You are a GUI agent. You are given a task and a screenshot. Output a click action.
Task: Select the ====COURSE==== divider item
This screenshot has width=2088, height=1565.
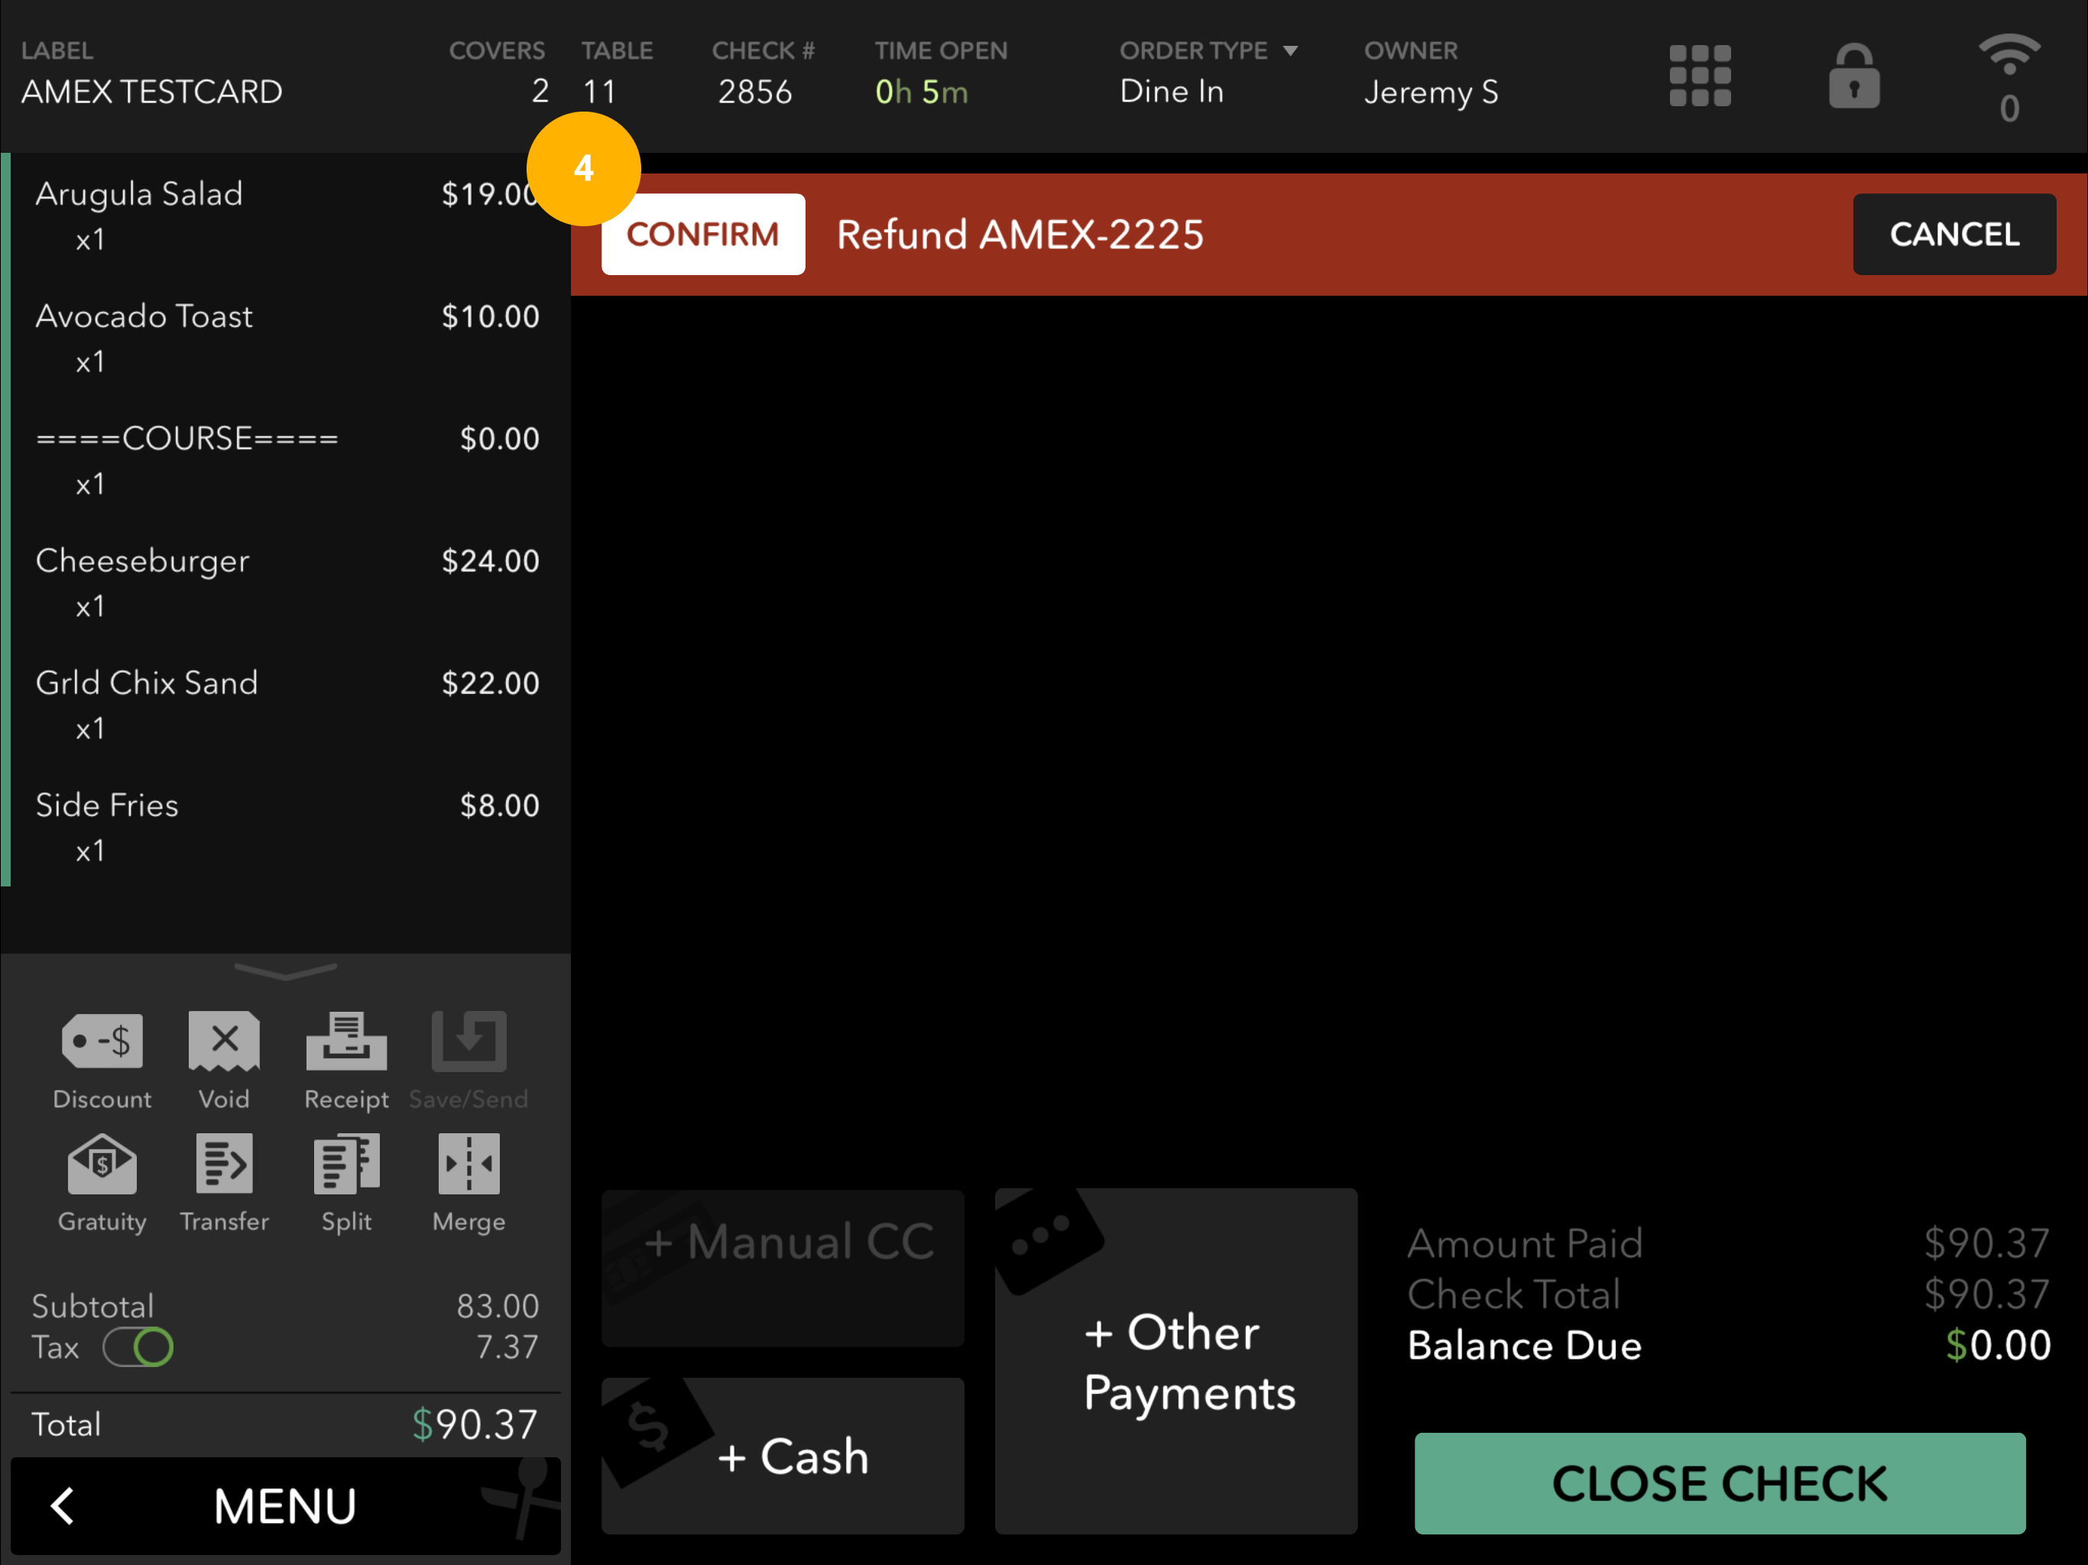pyautogui.click(x=287, y=460)
